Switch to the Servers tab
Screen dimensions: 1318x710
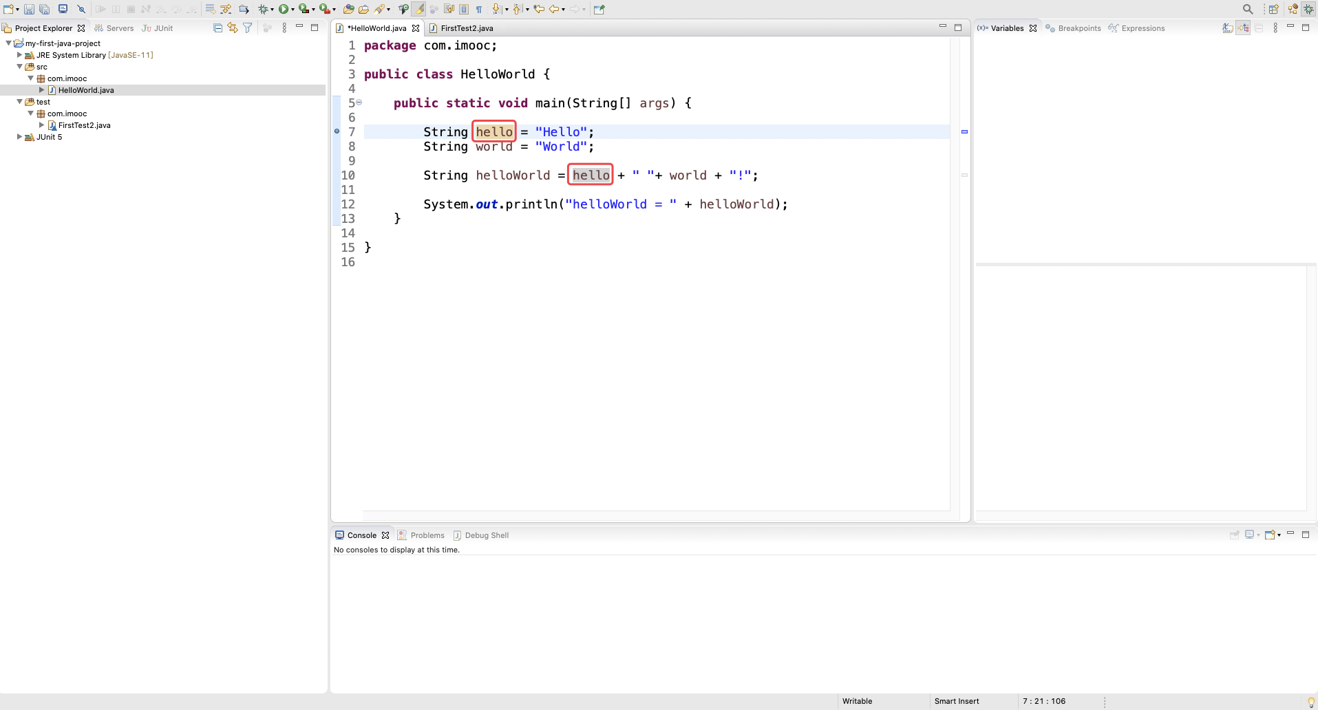[114, 28]
